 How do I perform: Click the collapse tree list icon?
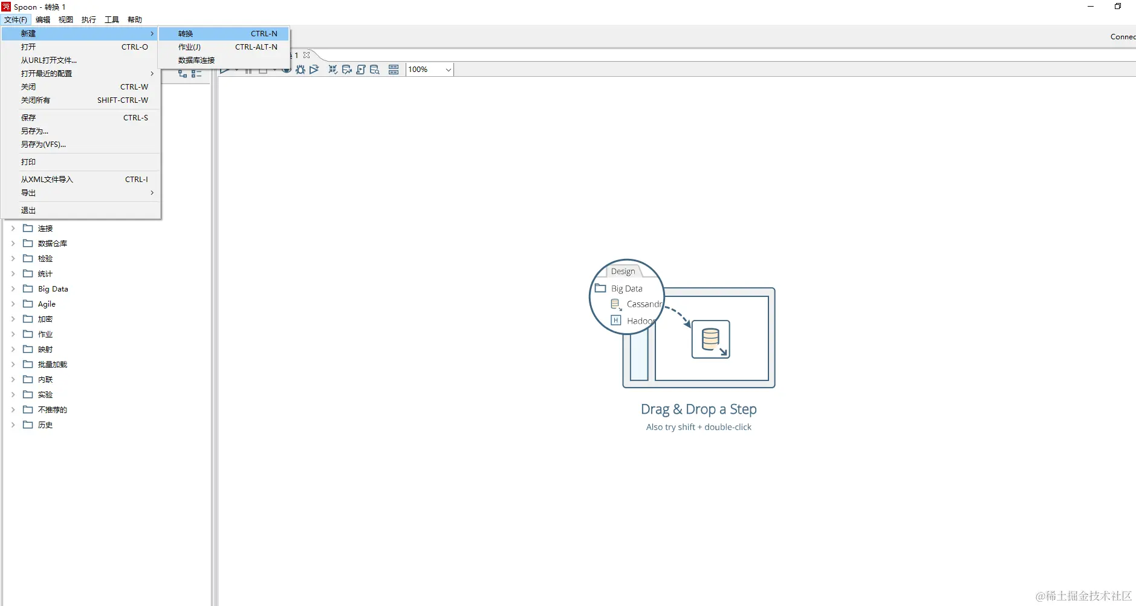point(196,74)
